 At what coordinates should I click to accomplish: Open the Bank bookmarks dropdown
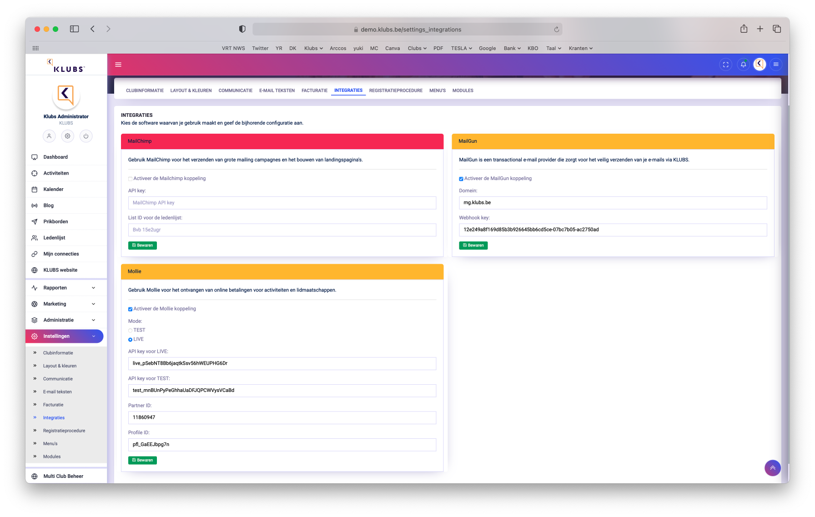click(512, 48)
